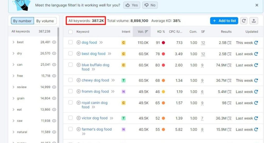The width and height of the screenshot is (264, 143).
Task: Open SERP results icon for 'dog food'
Action: (229, 43)
